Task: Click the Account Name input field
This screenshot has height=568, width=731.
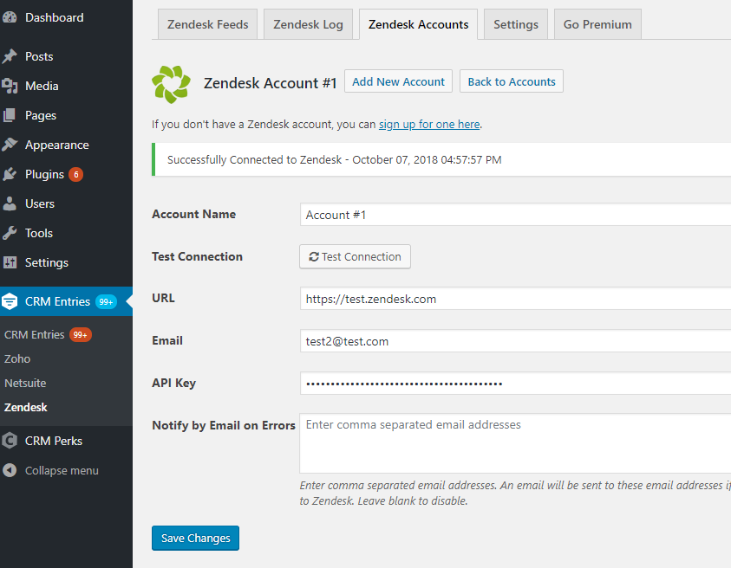Action: (x=516, y=215)
